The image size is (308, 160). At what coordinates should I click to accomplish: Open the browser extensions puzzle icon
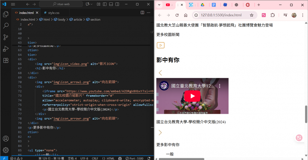pyautogui.click(x=273, y=15)
